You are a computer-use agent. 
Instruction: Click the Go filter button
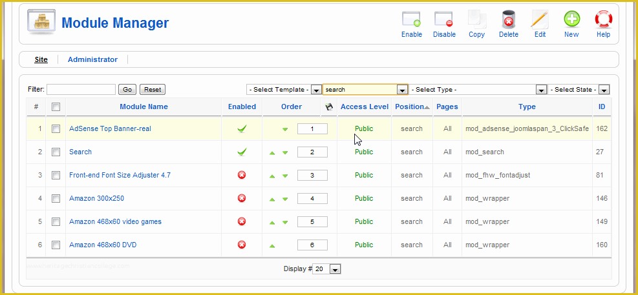tap(127, 89)
